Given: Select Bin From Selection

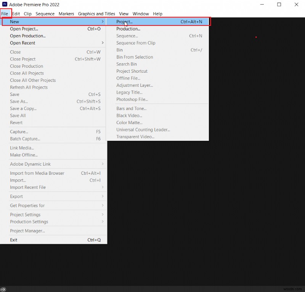Looking at the screenshot, I should [157, 57].
